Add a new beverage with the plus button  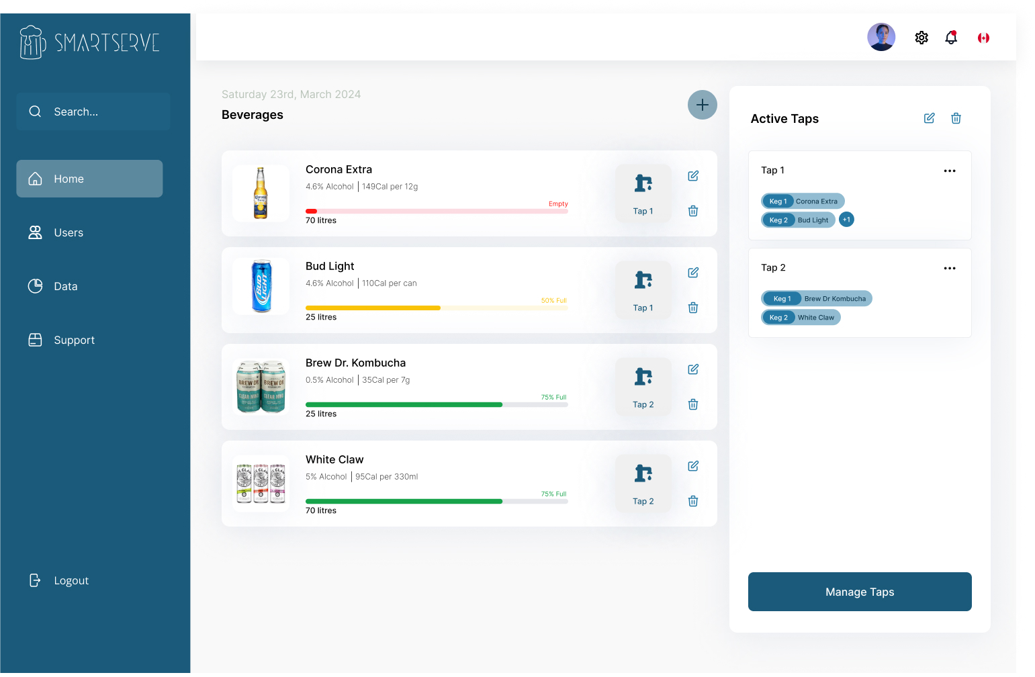(702, 105)
